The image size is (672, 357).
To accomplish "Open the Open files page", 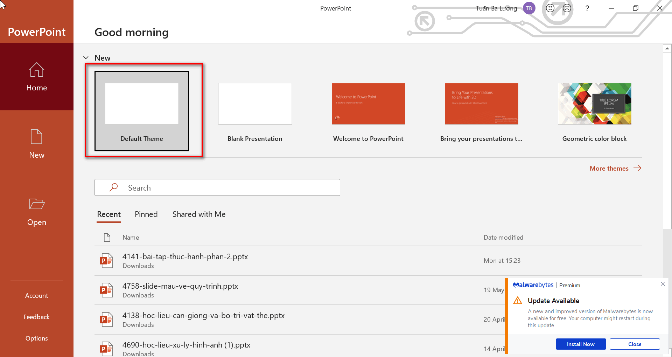I will [37, 211].
